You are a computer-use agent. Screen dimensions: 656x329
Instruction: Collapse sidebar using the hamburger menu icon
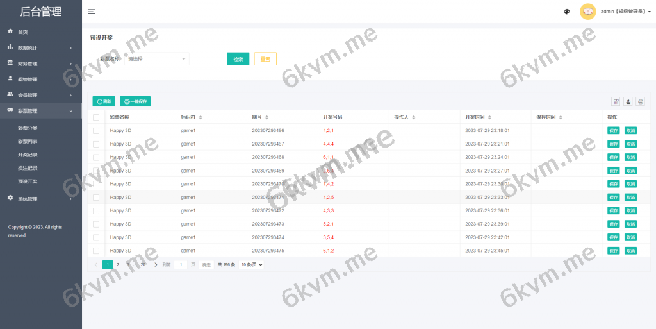tap(92, 12)
